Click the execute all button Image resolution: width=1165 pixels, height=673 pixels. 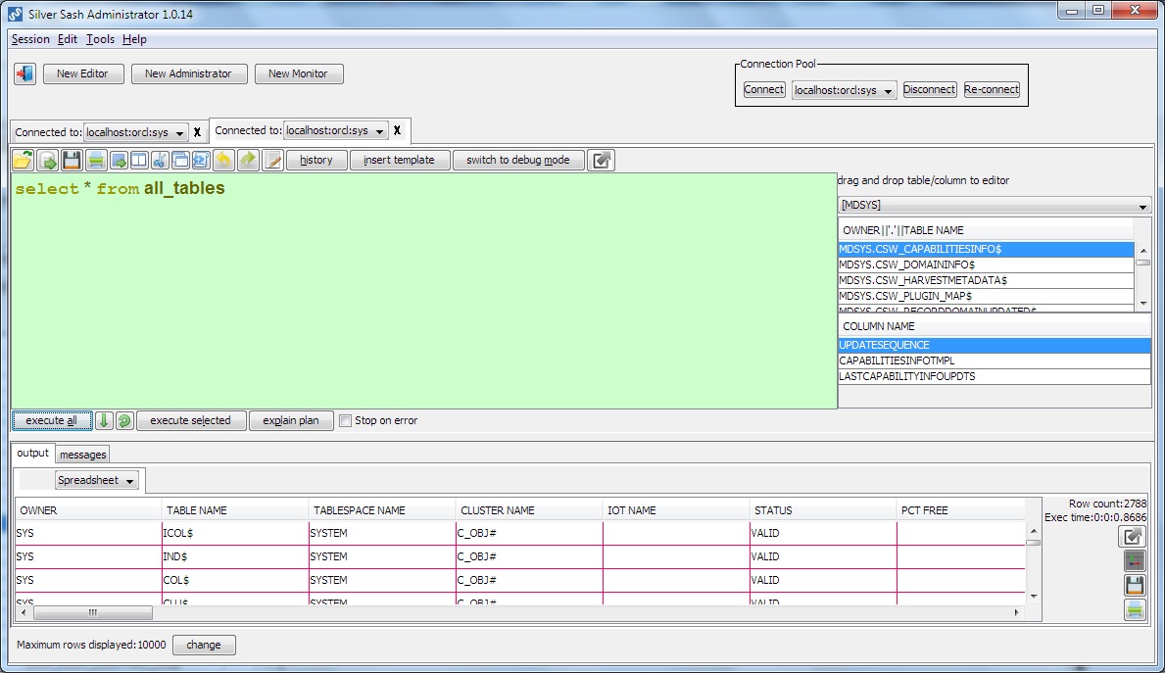(x=51, y=420)
